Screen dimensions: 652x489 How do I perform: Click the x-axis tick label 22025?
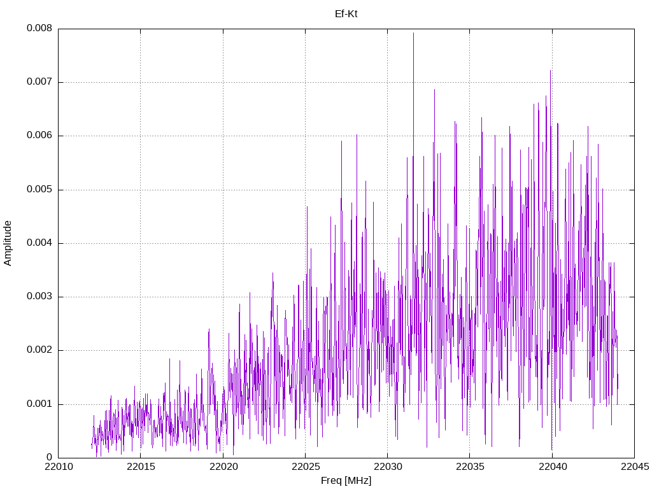(305, 467)
